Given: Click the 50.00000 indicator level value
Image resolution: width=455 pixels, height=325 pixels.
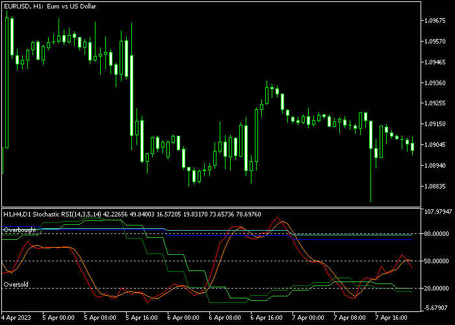Looking at the screenshot, I should (x=436, y=261).
